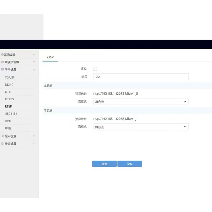Open TCP/IP network settings
This screenshot has height=212, width=212.
(10, 77)
